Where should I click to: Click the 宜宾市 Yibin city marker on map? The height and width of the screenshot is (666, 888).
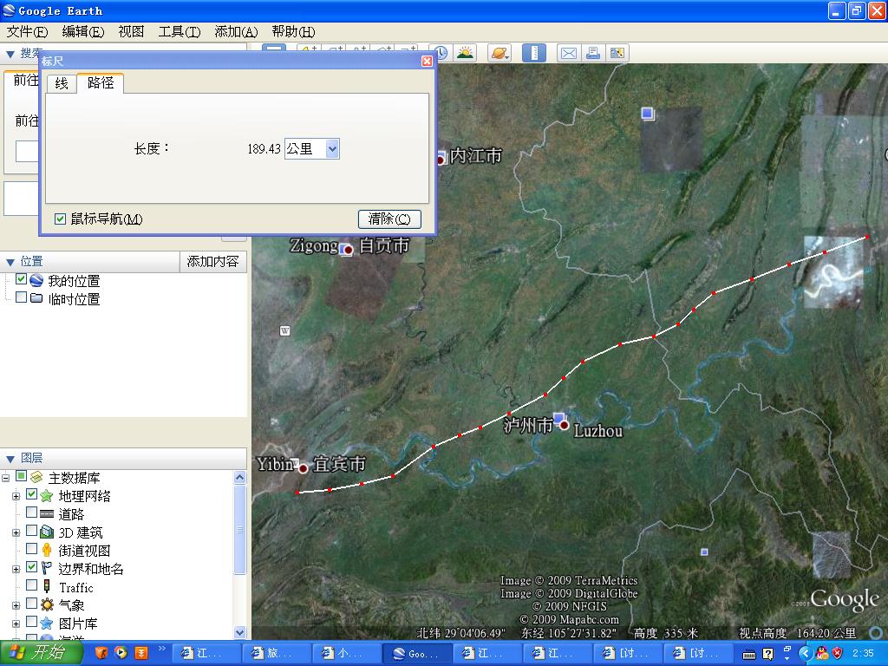[x=304, y=468]
